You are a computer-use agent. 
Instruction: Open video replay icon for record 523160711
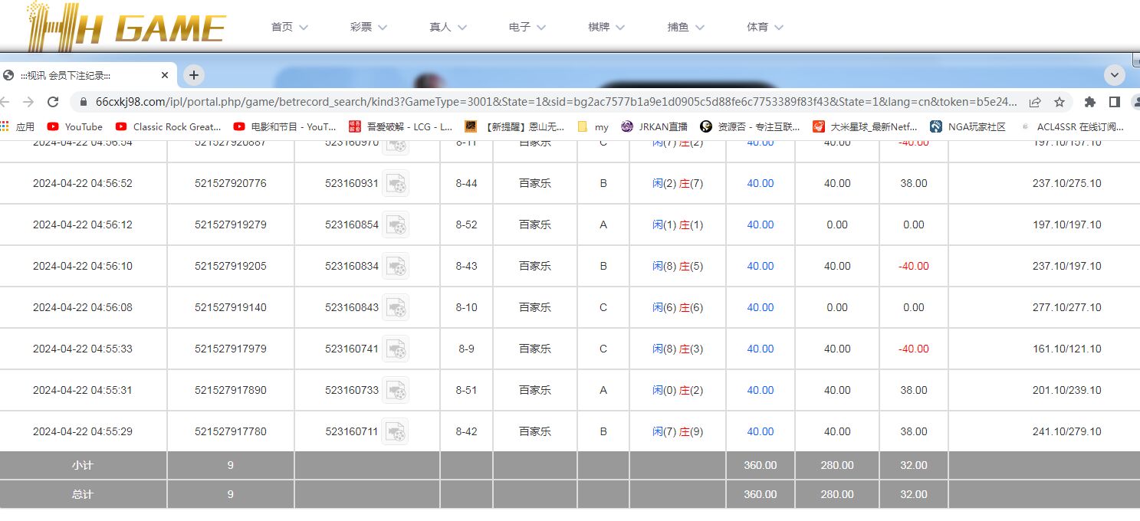point(396,431)
